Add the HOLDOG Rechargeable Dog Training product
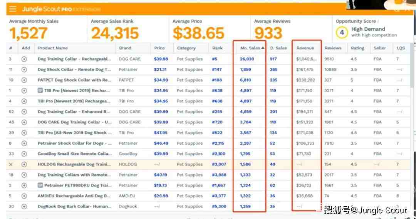The image size is (416, 219). [x=24, y=164]
